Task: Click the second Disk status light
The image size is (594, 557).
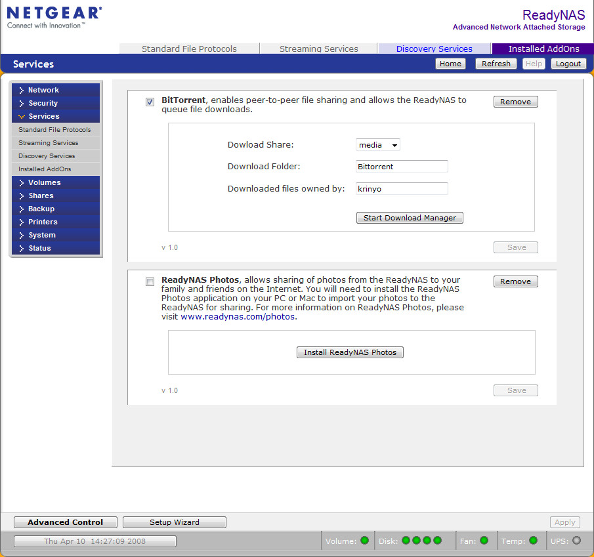Action: pyautogui.click(x=416, y=541)
